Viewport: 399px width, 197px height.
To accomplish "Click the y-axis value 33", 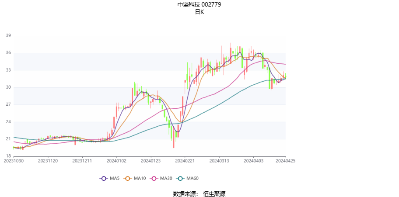I will click(x=8, y=70).
